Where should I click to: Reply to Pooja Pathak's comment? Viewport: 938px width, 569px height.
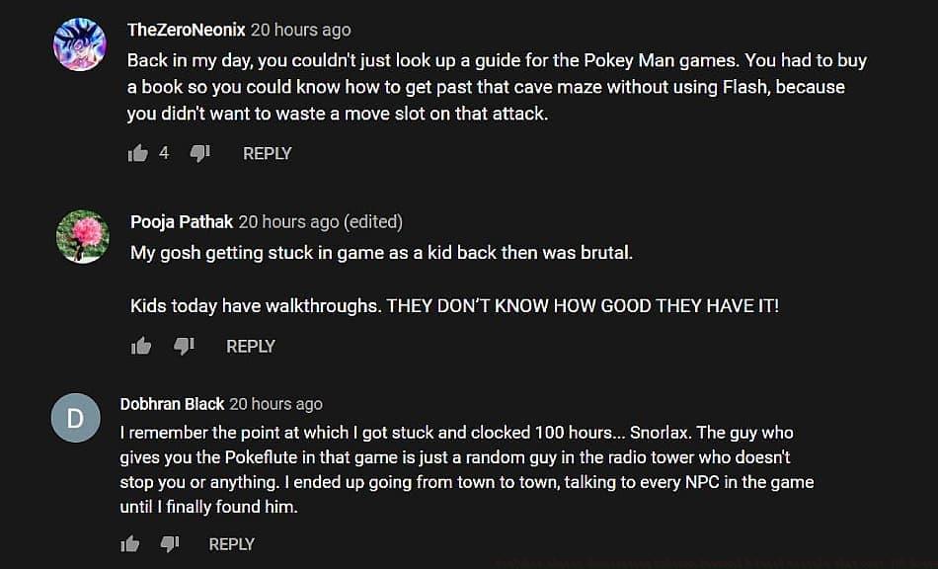pyautogui.click(x=251, y=346)
